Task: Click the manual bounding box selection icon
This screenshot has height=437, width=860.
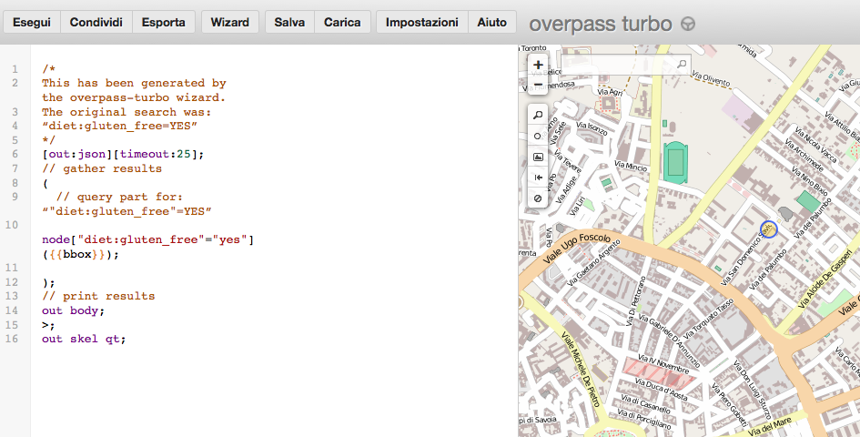Action: tap(538, 157)
